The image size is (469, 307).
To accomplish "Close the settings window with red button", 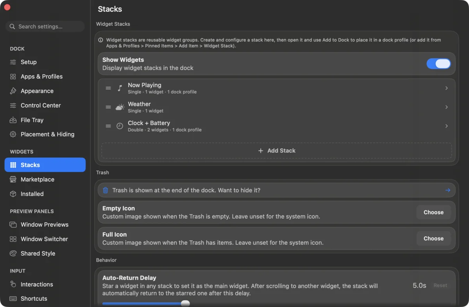I will pos(7,7).
